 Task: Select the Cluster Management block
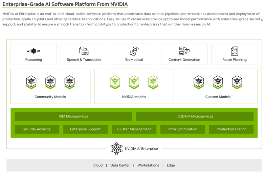point(134,129)
